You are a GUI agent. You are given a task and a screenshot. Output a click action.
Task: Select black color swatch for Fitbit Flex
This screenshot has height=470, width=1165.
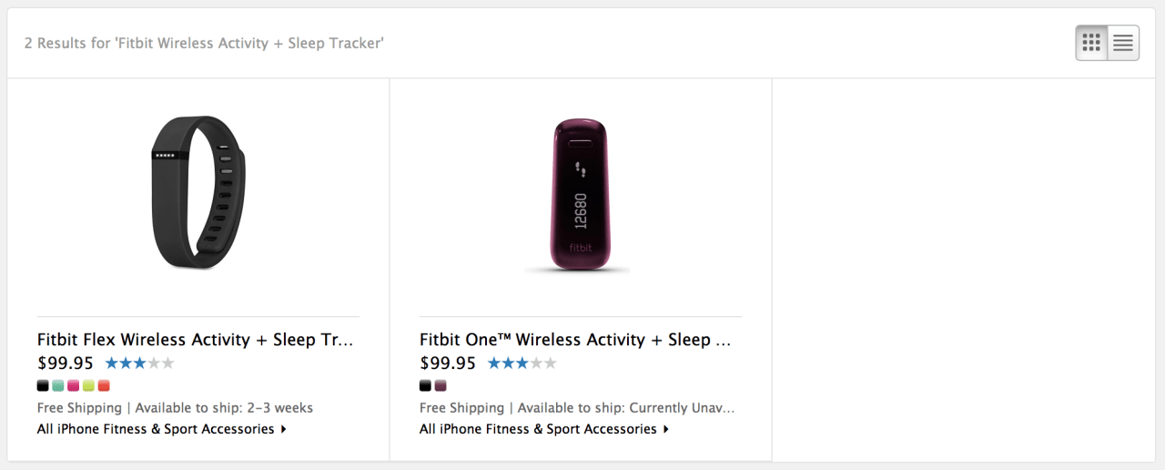[43, 385]
